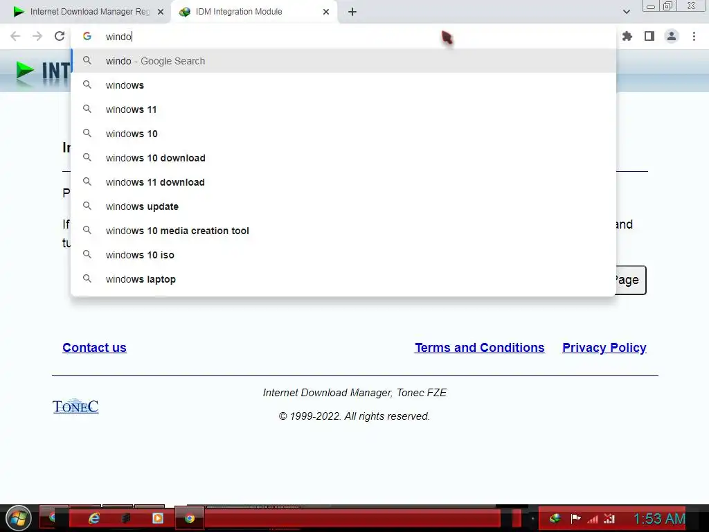Choose 'windo - Google Search' suggestion
Image resolution: width=709 pixels, height=532 pixels.
pyautogui.click(x=343, y=61)
